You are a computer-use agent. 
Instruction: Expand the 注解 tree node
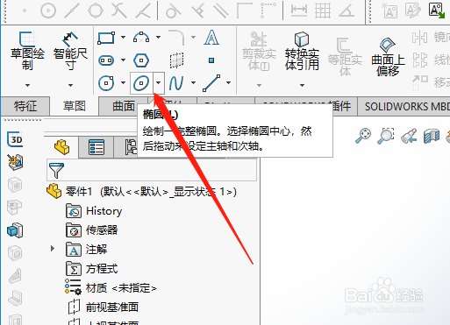53,249
